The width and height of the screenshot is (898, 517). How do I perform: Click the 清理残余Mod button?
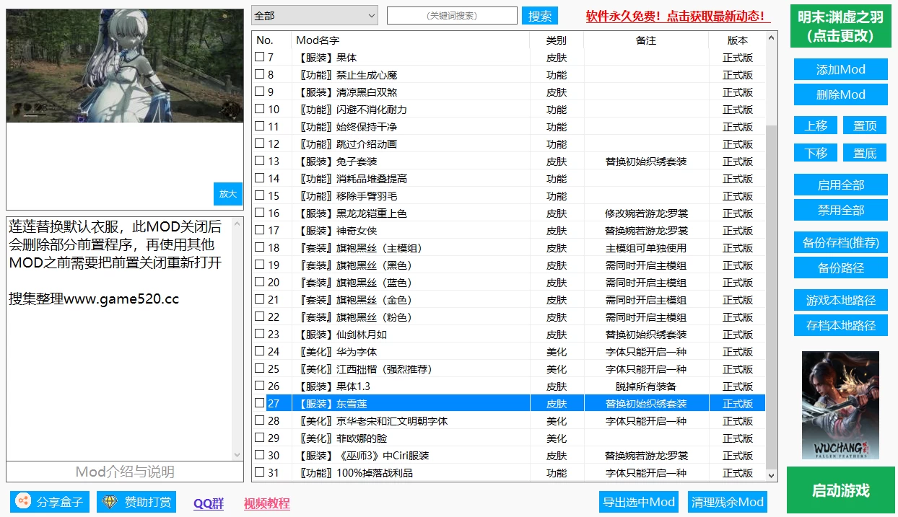pyautogui.click(x=727, y=502)
